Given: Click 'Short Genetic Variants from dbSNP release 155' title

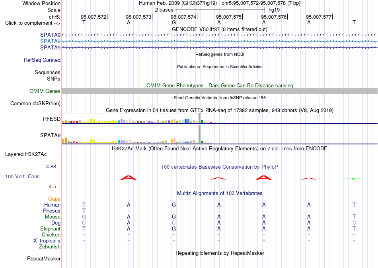Looking at the screenshot, I should (x=220, y=98).
